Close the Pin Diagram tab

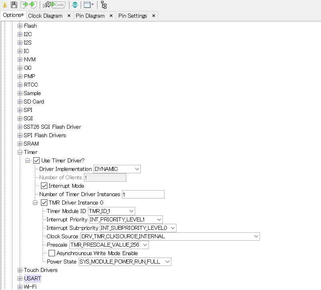pyautogui.click(x=111, y=16)
